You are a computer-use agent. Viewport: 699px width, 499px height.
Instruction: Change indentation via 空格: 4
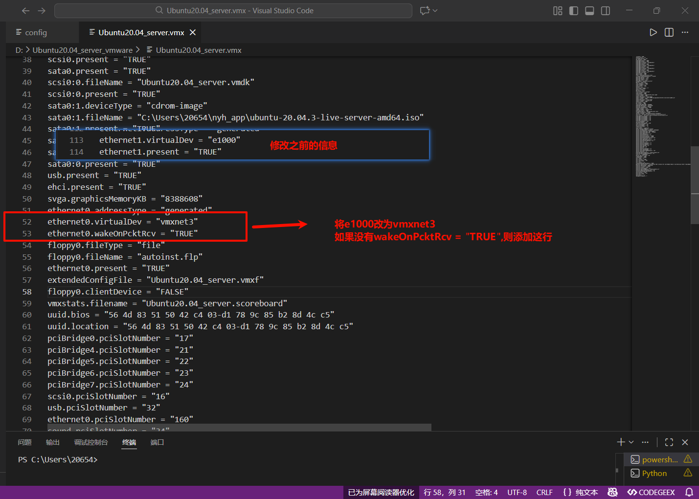point(486,492)
